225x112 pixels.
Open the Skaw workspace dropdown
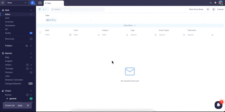(x=17, y=3)
